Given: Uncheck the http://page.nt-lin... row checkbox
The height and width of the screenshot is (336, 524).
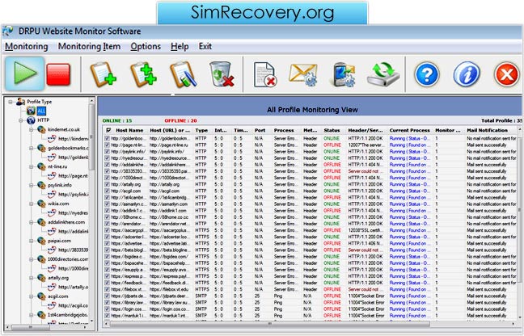Looking at the screenshot, I should coord(107,145).
